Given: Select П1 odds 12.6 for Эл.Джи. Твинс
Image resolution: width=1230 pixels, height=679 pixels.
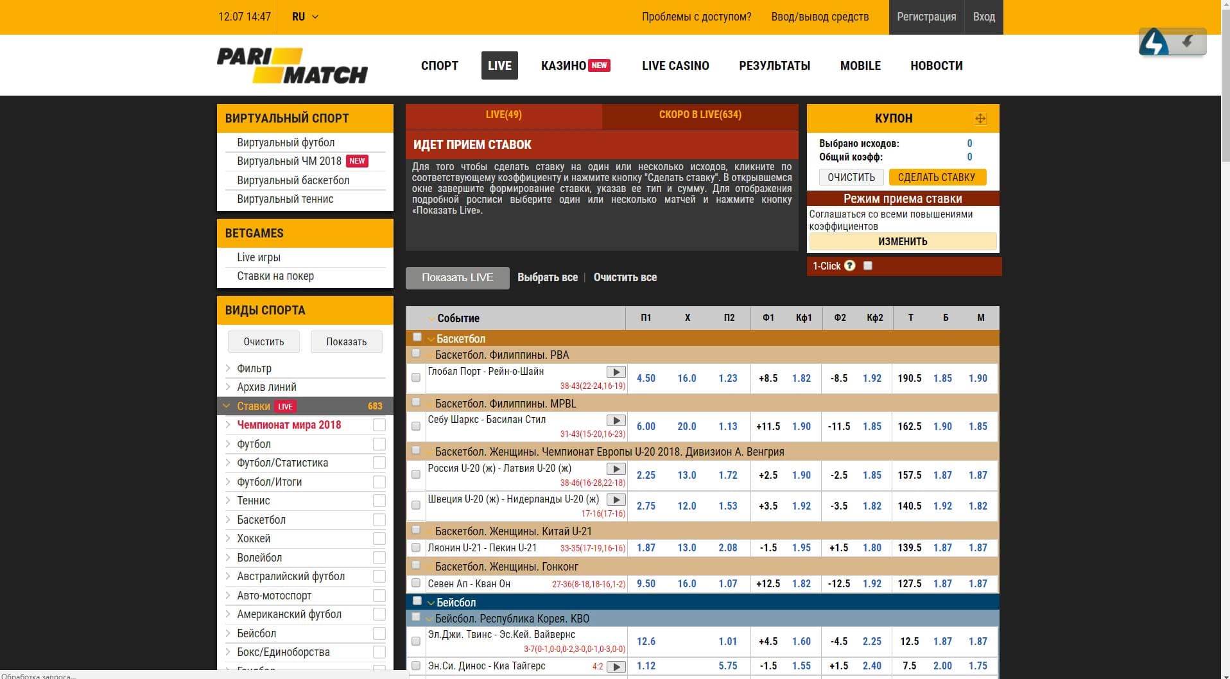Looking at the screenshot, I should tap(646, 642).
